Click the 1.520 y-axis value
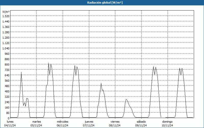The height and width of the screenshot is (128, 204). [x=6, y=16]
